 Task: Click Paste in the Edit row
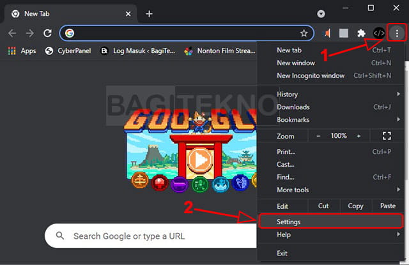(x=388, y=206)
